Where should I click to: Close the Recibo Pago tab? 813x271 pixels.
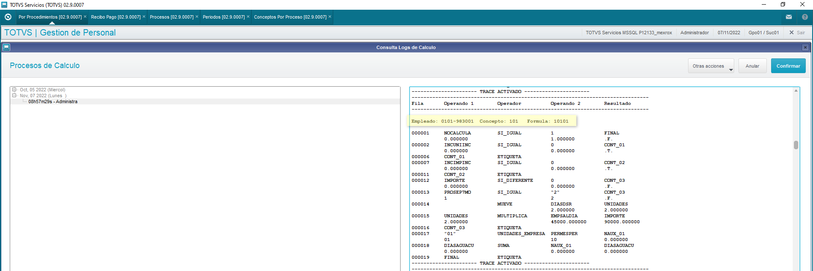[144, 16]
